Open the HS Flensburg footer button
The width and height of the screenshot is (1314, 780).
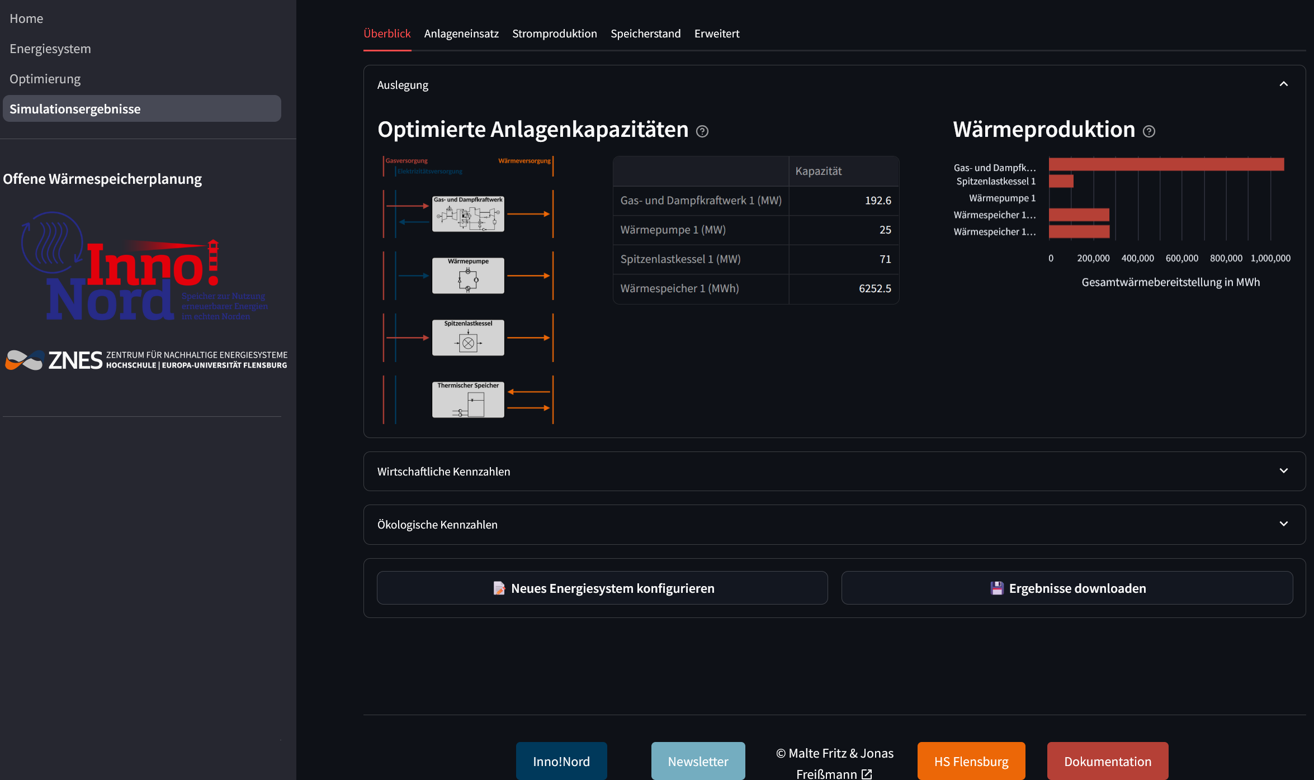point(971,761)
